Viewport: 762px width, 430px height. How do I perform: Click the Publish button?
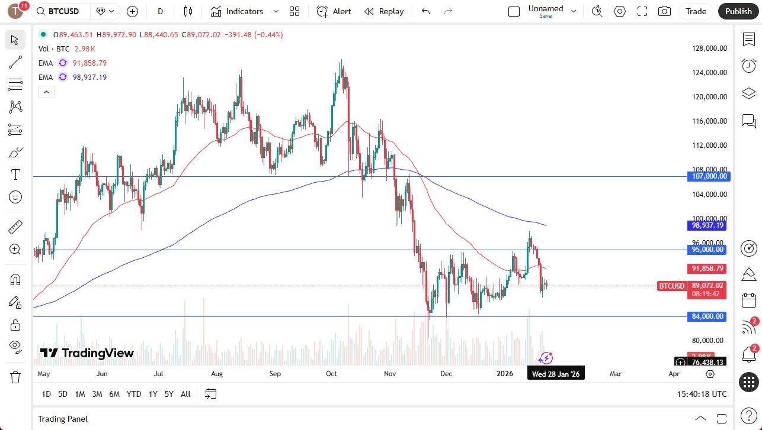coord(738,11)
